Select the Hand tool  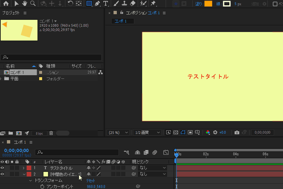pos(25,3)
